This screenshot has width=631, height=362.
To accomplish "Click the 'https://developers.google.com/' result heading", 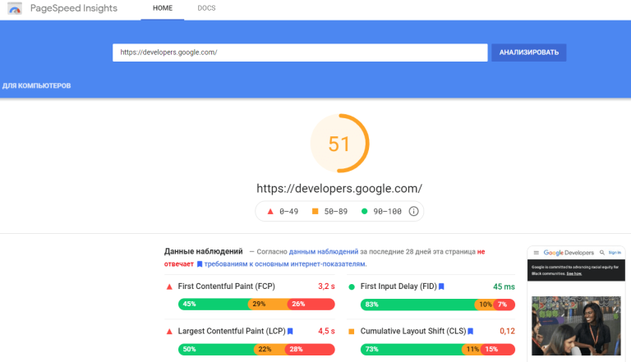I will coord(339,188).
